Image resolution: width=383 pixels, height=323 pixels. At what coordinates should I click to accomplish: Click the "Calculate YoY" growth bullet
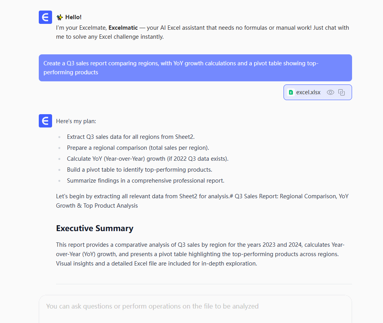tap(147, 159)
